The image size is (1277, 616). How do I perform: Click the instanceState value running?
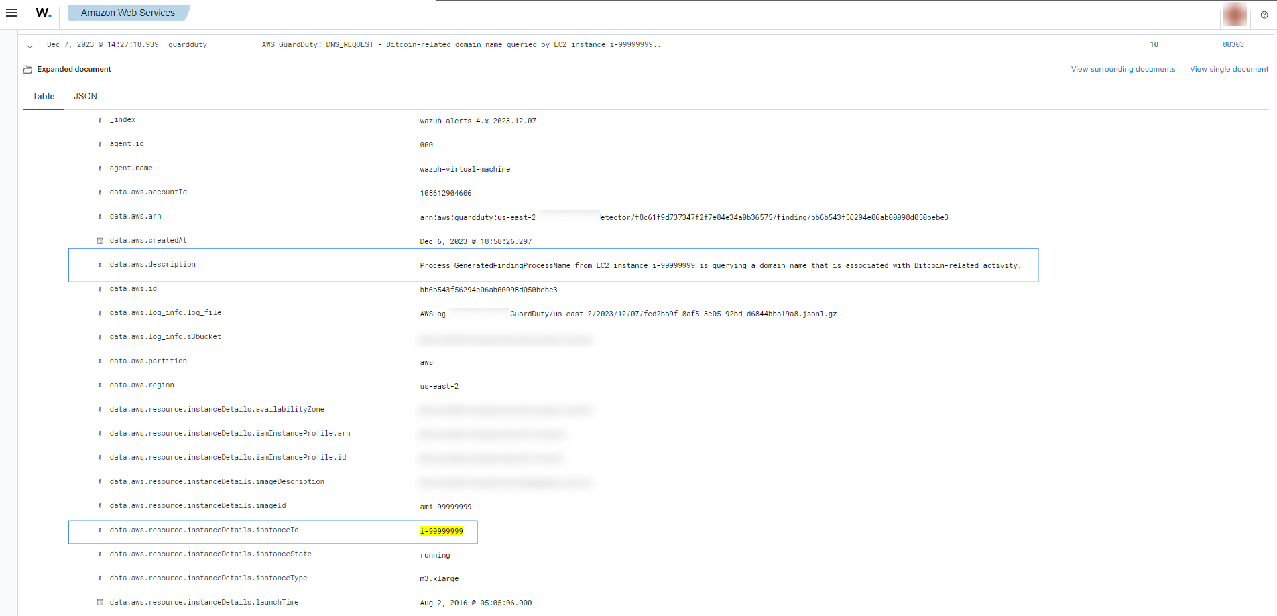[x=435, y=556]
